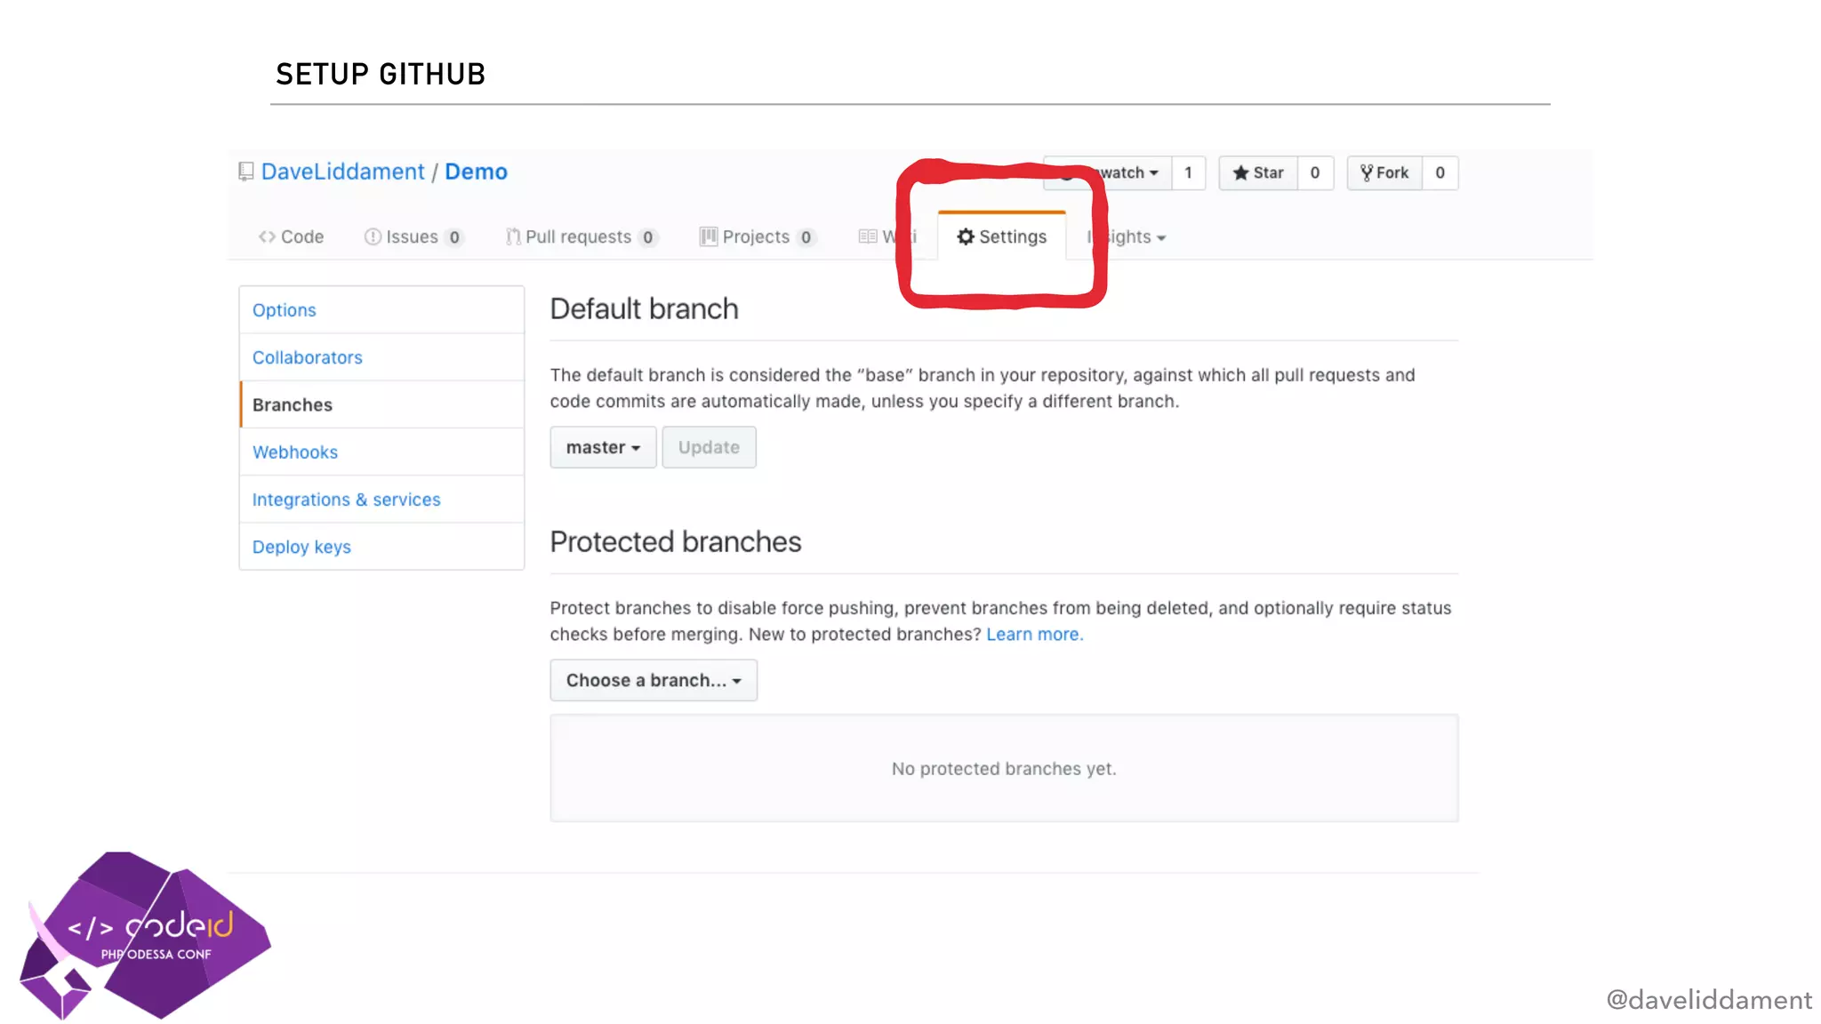Click the Projects count badge 0
The image size is (1821, 1024).
[806, 237]
